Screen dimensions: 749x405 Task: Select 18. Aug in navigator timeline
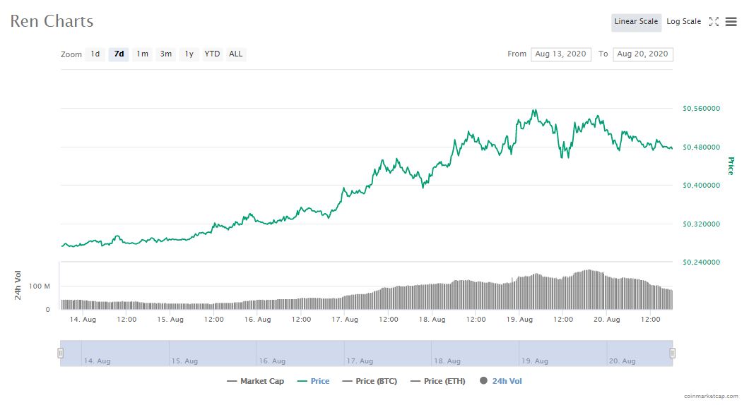pyautogui.click(x=447, y=361)
